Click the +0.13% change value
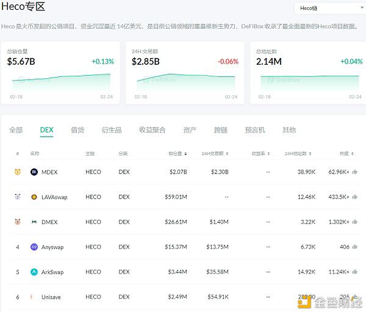The width and height of the screenshot is (366, 312). click(102, 62)
